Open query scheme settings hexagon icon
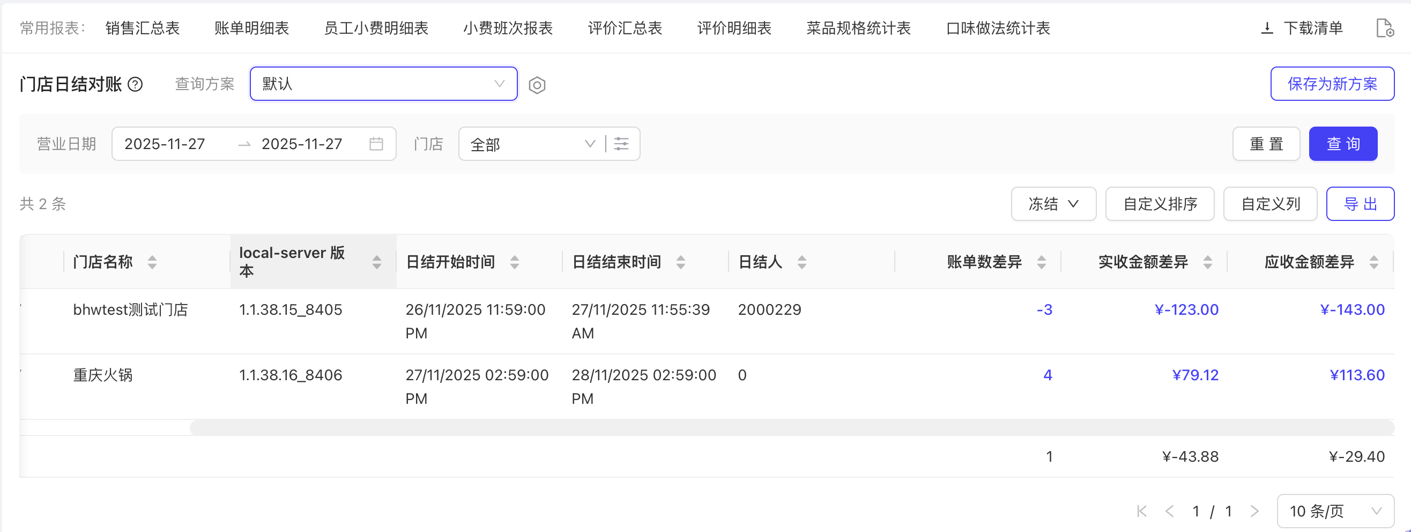This screenshot has height=532, width=1411. (x=537, y=85)
